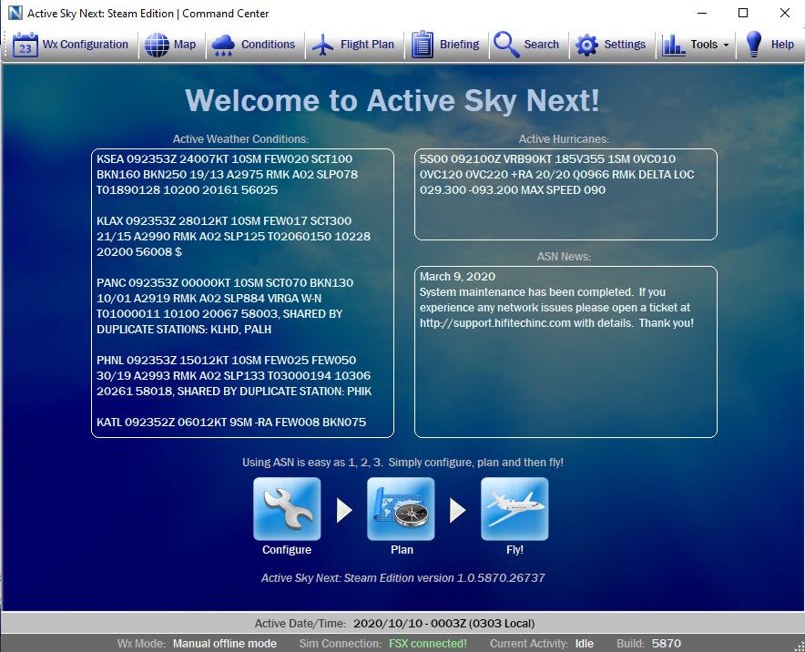Click the March 9, 2020 news date
This screenshot has height=652, width=805.
coord(457,276)
